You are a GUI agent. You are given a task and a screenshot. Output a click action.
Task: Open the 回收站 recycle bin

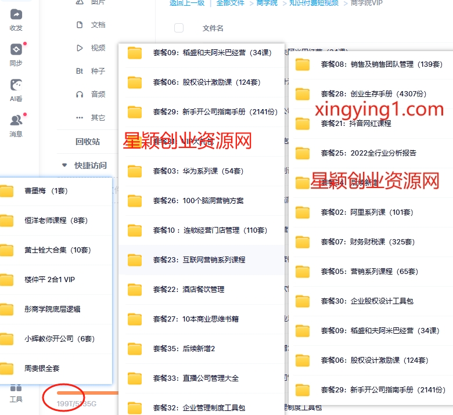click(88, 142)
